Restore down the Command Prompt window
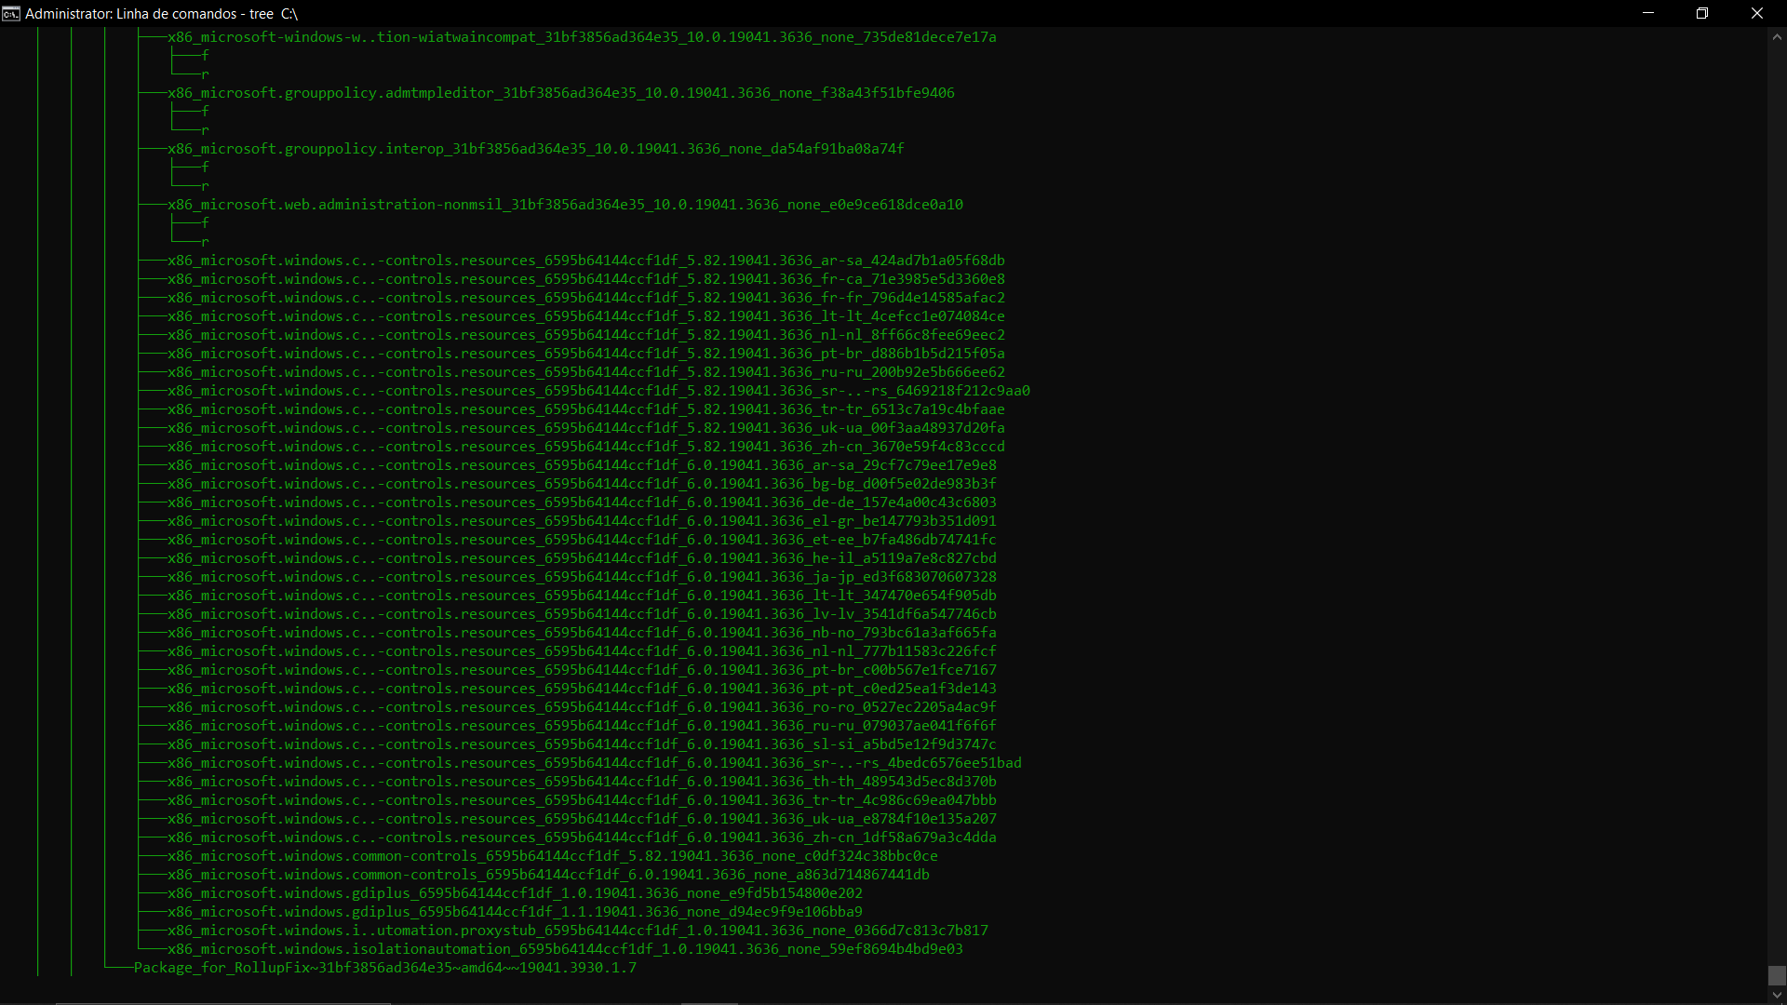1787x1005 pixels. click(x=1702, y=13)
